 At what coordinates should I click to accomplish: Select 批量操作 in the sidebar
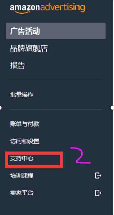click(x=22, y=95)
